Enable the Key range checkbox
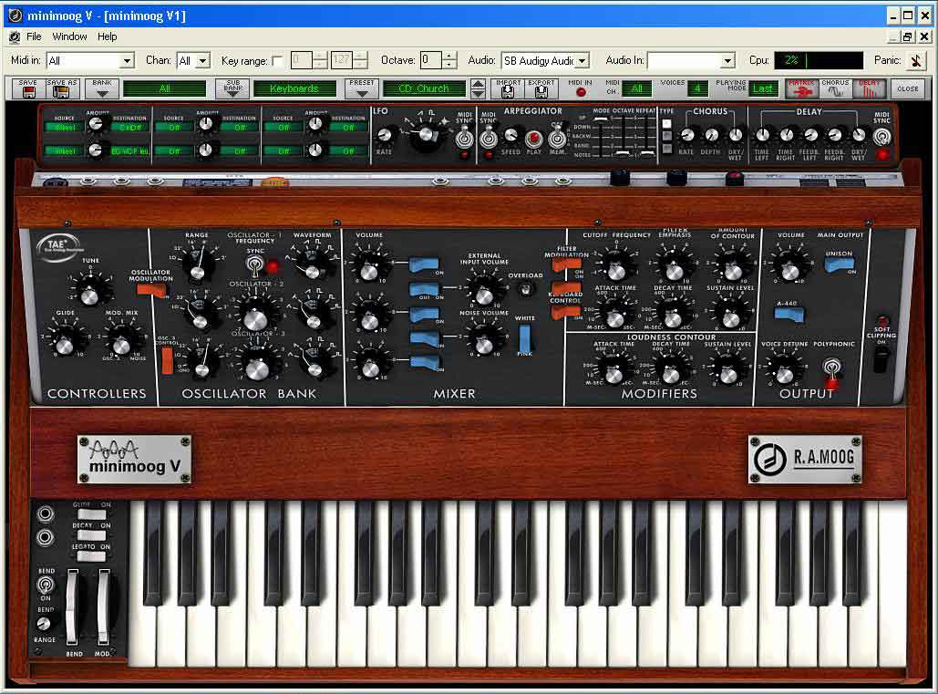The height and width of the screenshot is (694, 938). click(x=277, y=61)
